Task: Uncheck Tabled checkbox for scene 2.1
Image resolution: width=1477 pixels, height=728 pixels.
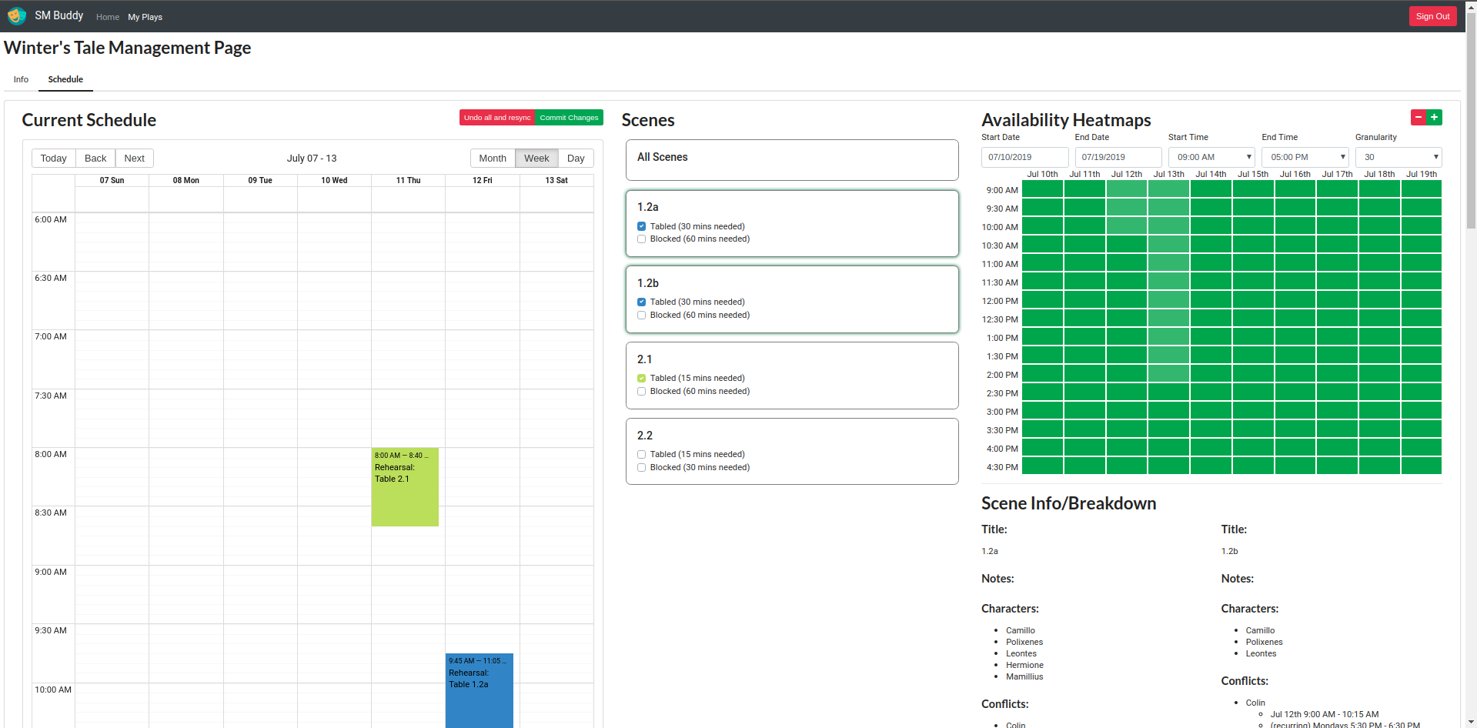Action: [x=641, y=378]
